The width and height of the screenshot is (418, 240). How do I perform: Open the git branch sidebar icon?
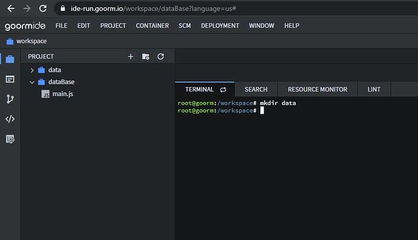[10, 99]
